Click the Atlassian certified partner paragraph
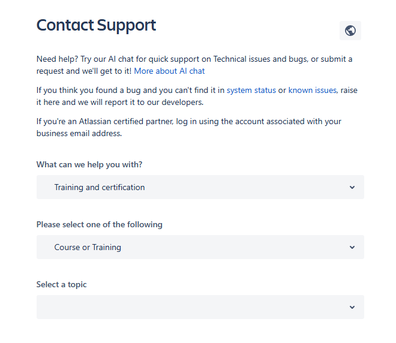Screen dimensions: 396x343 click(188, 127)
